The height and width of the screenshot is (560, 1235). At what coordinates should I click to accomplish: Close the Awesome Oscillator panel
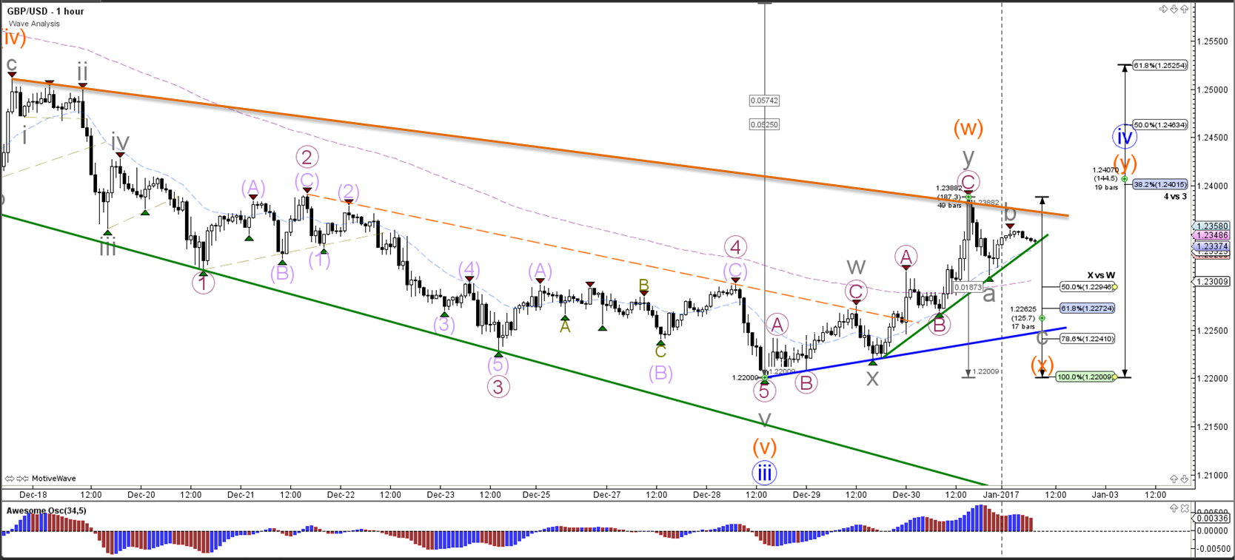point(1185,508)
